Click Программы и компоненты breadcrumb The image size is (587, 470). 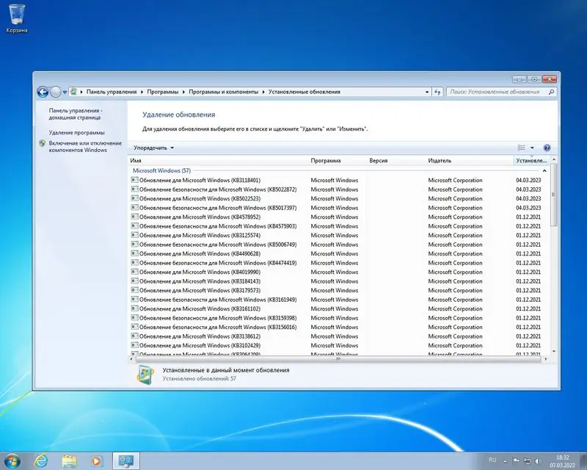(224, 92)
